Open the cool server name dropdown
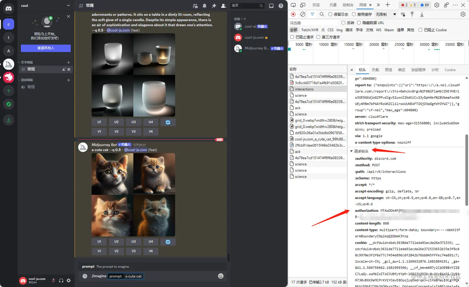 click(46, 6)
